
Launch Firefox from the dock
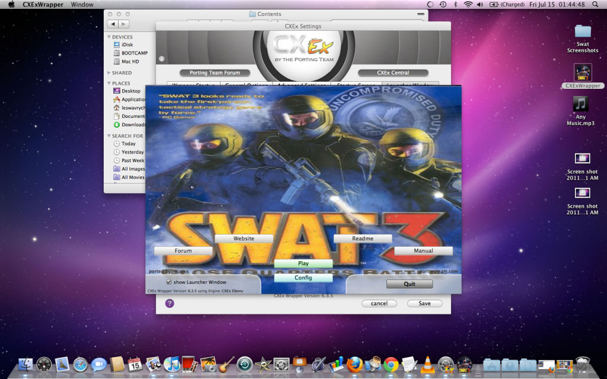(x=354, y=364)
